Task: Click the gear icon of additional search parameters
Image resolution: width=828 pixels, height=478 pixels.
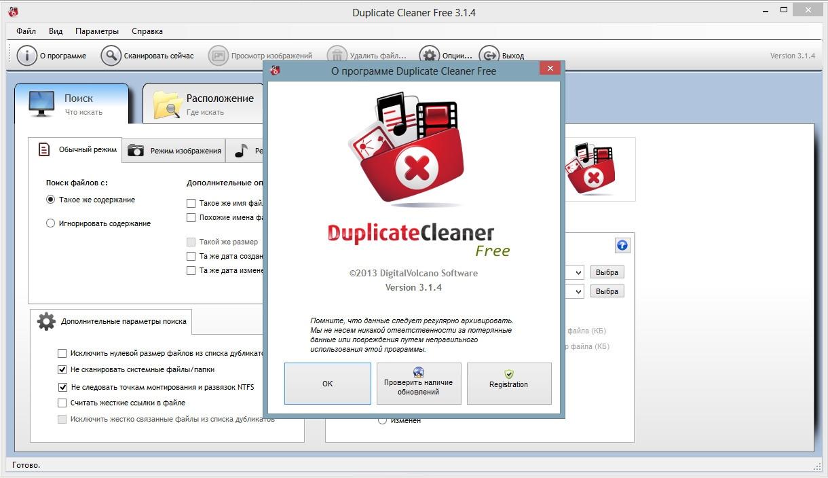Action: 46,321
